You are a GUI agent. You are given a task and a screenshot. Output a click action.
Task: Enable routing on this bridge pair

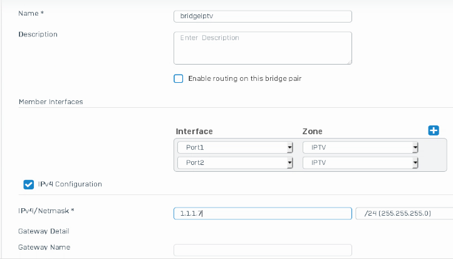pos(178,78)
